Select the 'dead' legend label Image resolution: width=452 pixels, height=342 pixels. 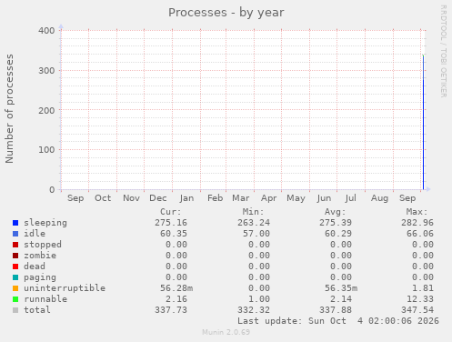[x=35, y=267]
